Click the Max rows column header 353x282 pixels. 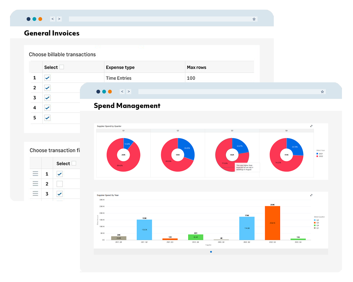pyautogui.click(x=196, y=67)
